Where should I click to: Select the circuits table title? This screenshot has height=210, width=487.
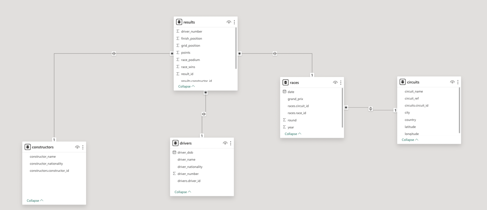pyautogui.click(x=413, y=82)
